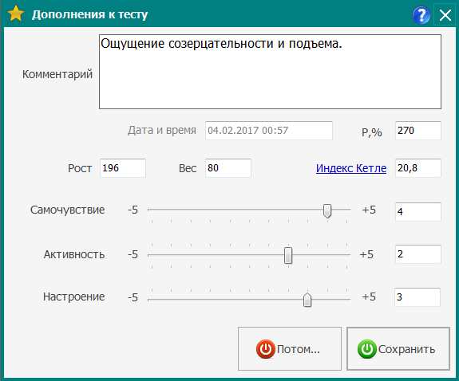
Task: Click the Настроение slider handle
Action: pyautogui.click(x=307, y=300)
